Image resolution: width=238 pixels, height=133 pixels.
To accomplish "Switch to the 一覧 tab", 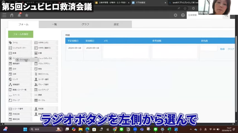I will (x=54, y=24).
